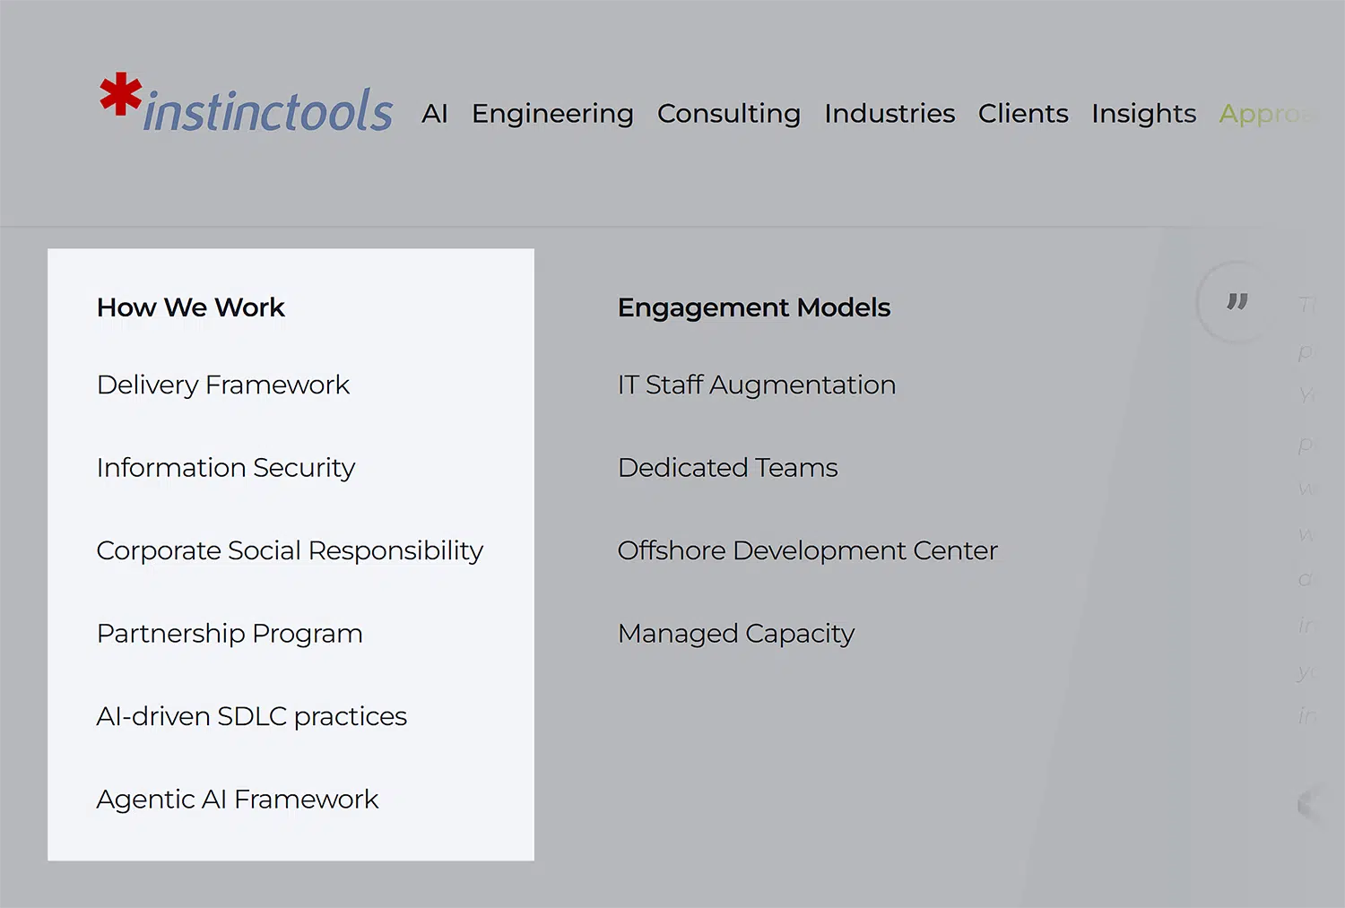Open the AI menu item
This screenshot has width=1345, height=908.
[435, 114]
